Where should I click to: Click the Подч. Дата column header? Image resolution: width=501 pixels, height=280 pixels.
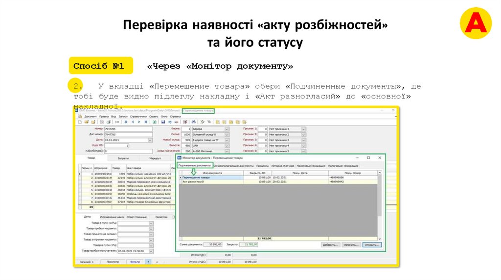(300, 173)
